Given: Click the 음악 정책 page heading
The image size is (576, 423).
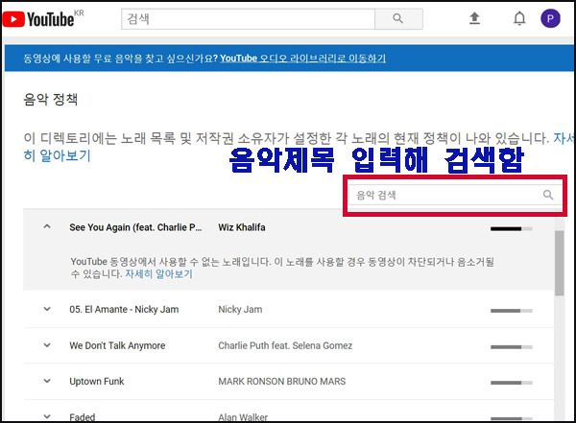Looking at the screenshot, I should (x=51, y=99).
